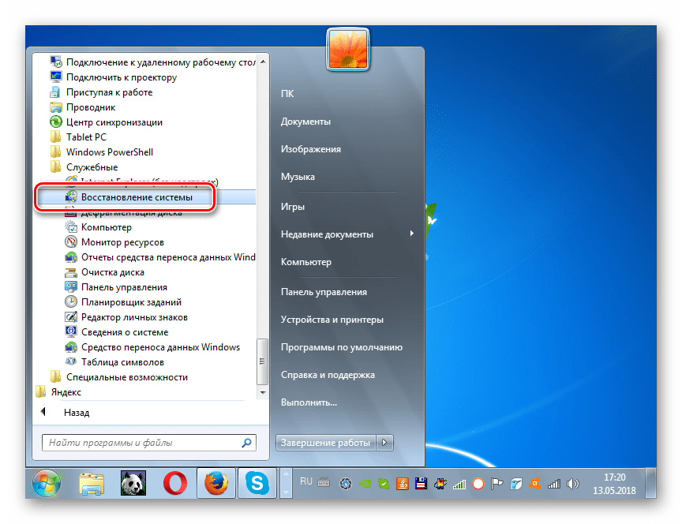
Task: Open Музыка in right pane
Action: tap(298, 177)
